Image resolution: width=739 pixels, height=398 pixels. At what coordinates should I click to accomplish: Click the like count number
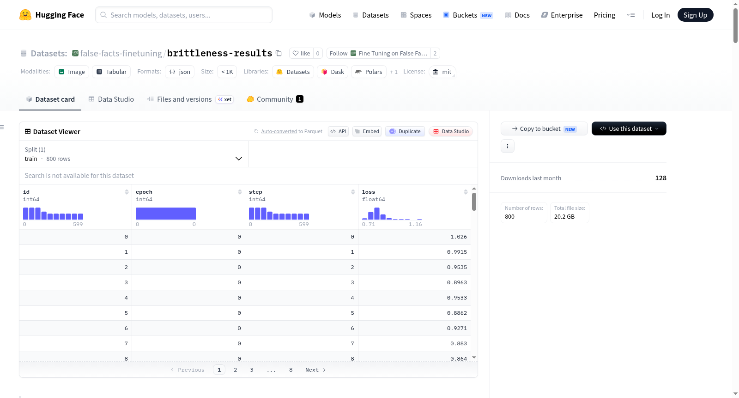tap(318, 53)
